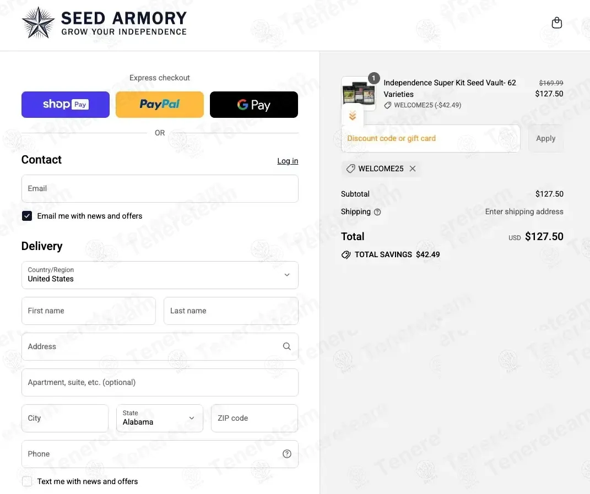This screenshot has width=590, height=494.
Task: Click the address search magnifier icon
Action: pyautogui.click(x=286, y=346)
